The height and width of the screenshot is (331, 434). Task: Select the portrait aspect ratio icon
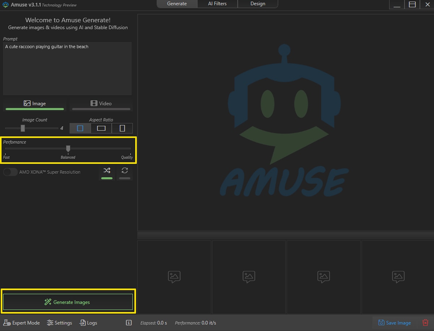(122, 128)
